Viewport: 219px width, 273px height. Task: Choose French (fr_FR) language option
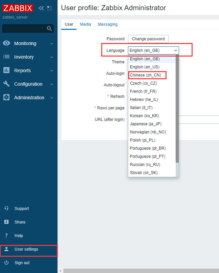click(x=152, y=91)
